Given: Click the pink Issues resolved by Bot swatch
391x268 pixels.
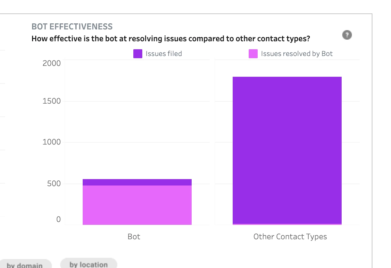Looking at the screenshot, I should pyautogui.click(x=253, y=54).
